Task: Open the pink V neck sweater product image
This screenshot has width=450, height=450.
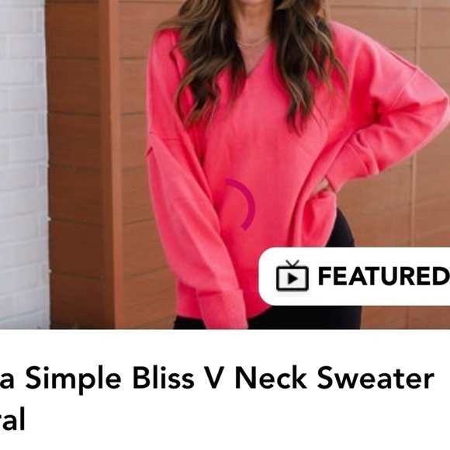Action: (225, 164)
